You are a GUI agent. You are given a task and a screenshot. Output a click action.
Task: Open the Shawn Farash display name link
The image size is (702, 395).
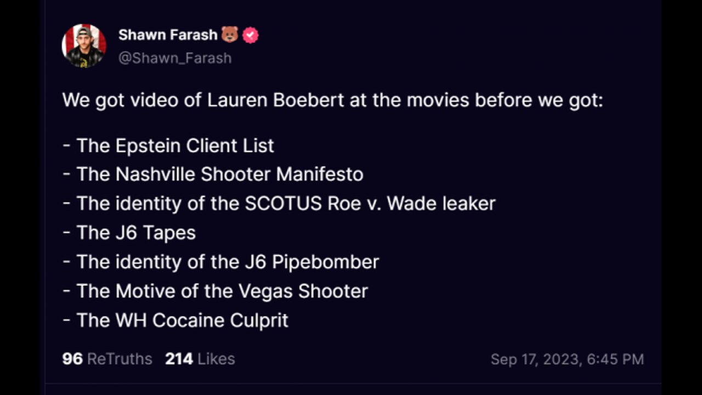click(168, 35)
